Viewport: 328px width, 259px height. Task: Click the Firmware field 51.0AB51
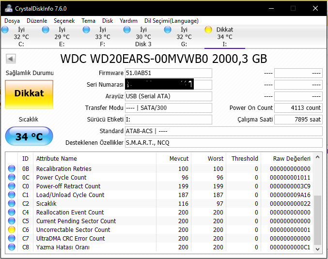coord(169,73)
